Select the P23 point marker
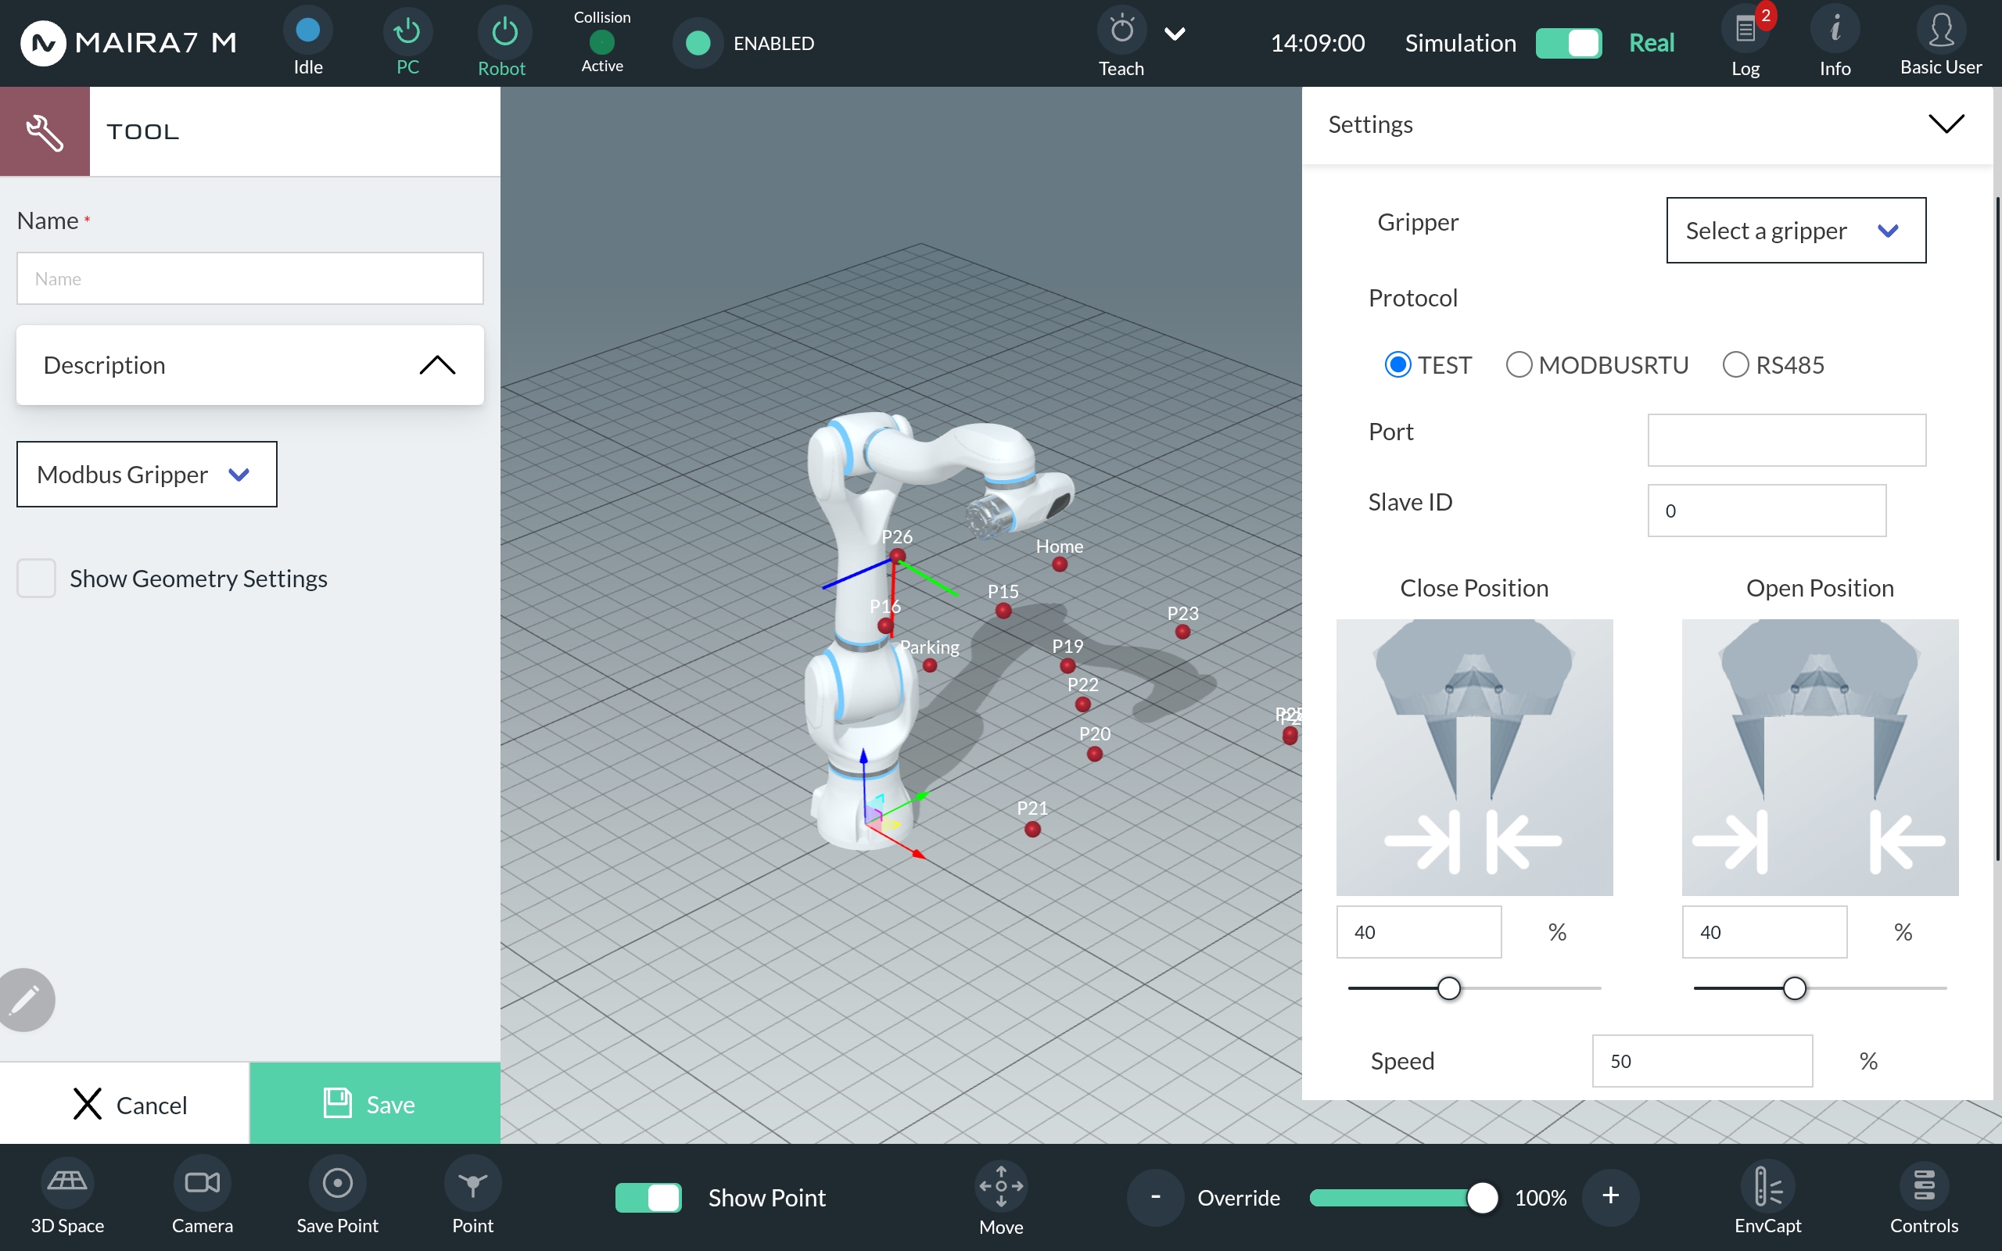 (x=1183, y=632)
